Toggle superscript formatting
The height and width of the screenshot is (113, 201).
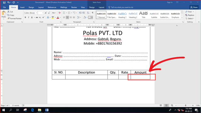(x=43, y=18)
